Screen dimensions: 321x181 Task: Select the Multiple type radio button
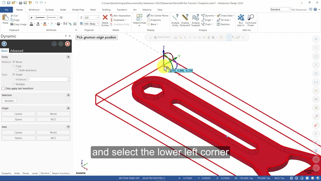tap(14, 84)
